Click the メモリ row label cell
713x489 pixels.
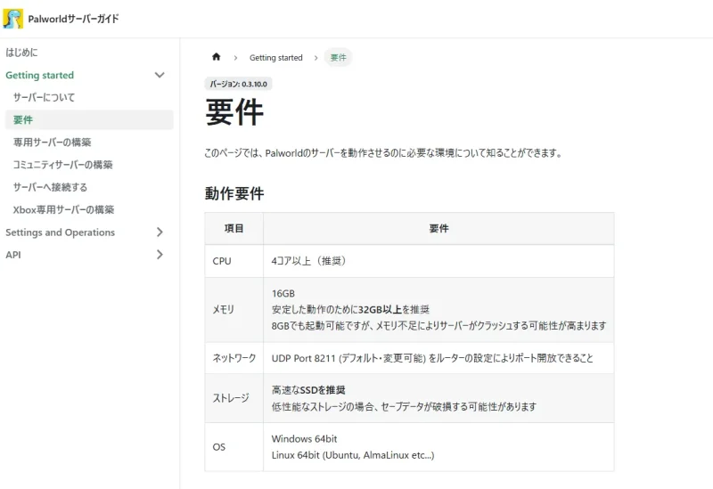tap(234, 309)
